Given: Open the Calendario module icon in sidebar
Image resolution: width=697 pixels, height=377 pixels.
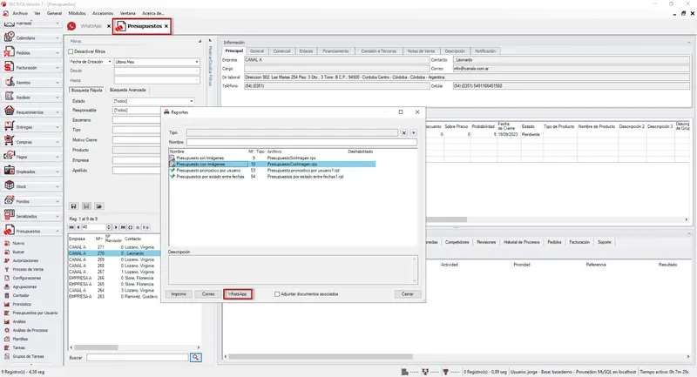Looking at the screenshot, I should (9, 37).
